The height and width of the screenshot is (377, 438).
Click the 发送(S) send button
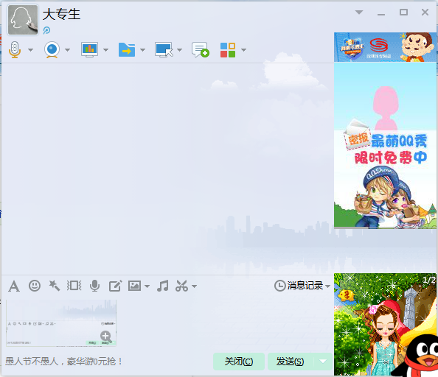pyautogui.click(x=291, y=362)
